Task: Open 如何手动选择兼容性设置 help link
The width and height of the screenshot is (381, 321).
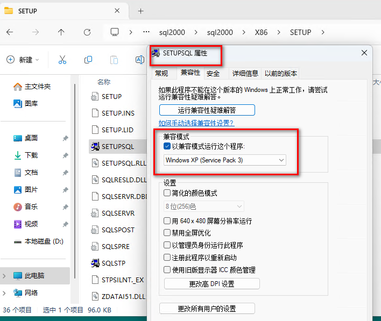Action: [196, 123]
